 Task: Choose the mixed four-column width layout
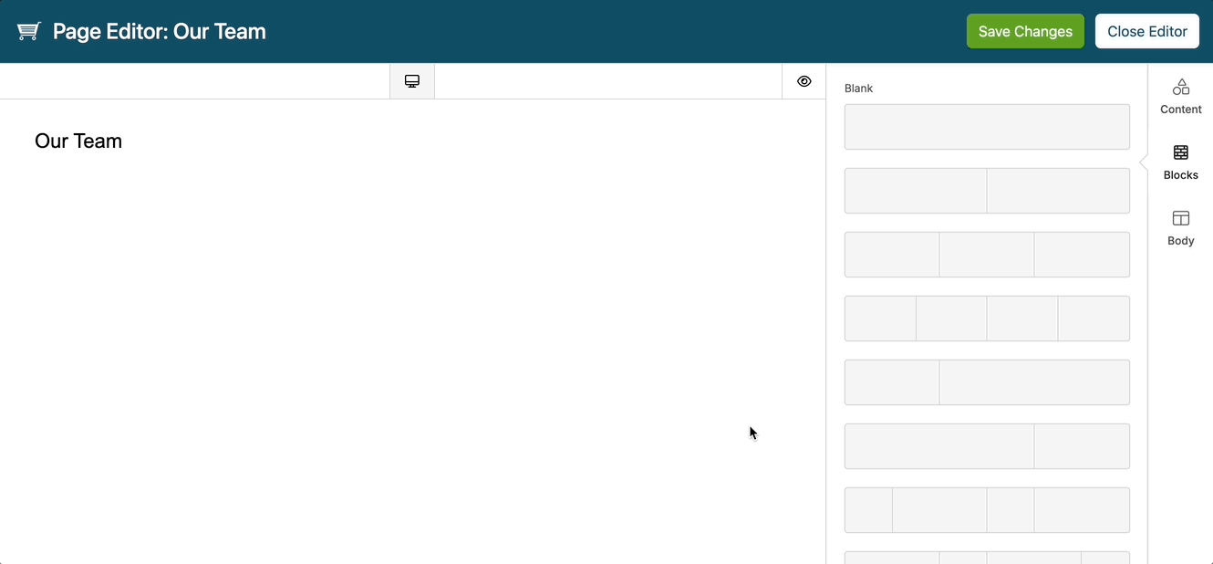pos(987,510)
